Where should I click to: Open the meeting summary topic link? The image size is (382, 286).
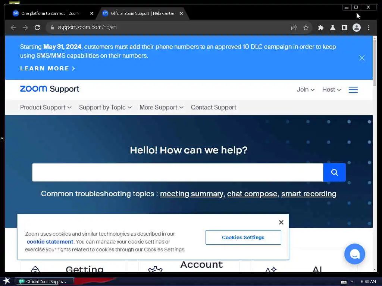point(191,194)
